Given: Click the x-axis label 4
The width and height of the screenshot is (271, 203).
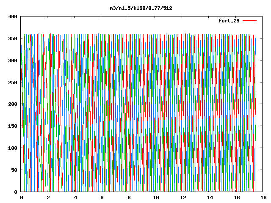Looking at the screenshot, I should tap(75, 198).
